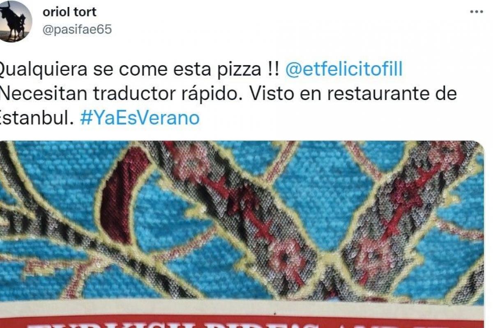This screenshot has height=328, width=493.
Task: Open the tweet's three-dot more options menu
Action: pos(476,12)
